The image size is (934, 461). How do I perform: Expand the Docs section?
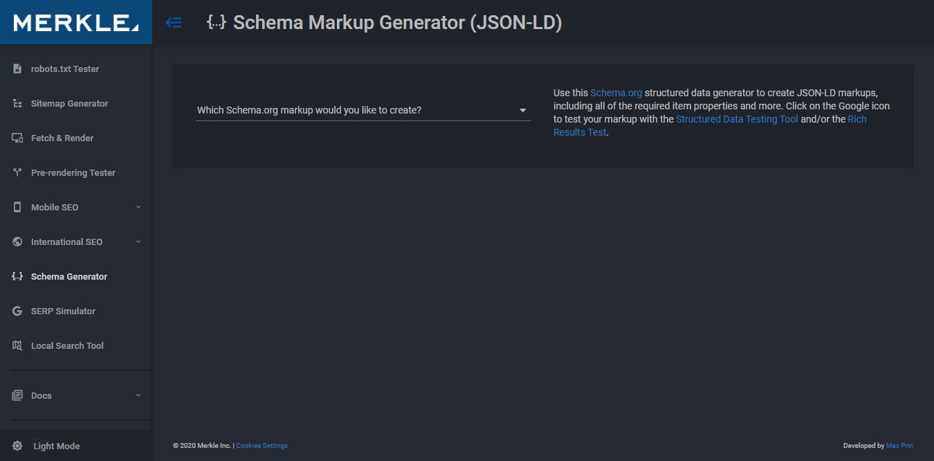tap(42, 395)
